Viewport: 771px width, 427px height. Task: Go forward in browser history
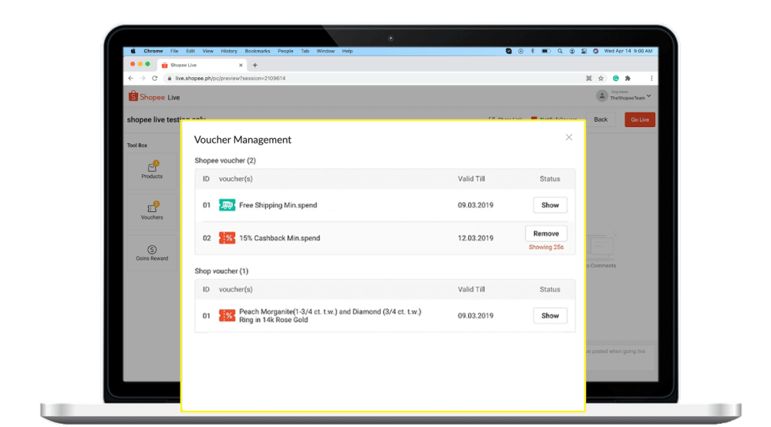(143, 78)
